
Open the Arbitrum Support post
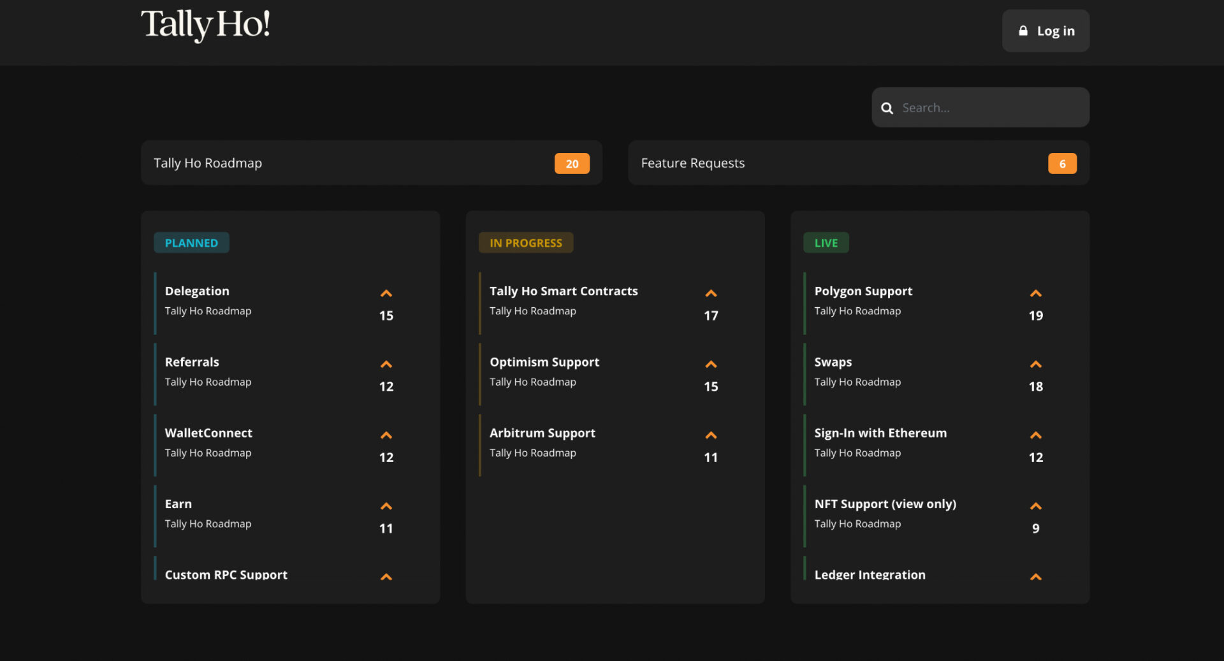coord(543,433)
